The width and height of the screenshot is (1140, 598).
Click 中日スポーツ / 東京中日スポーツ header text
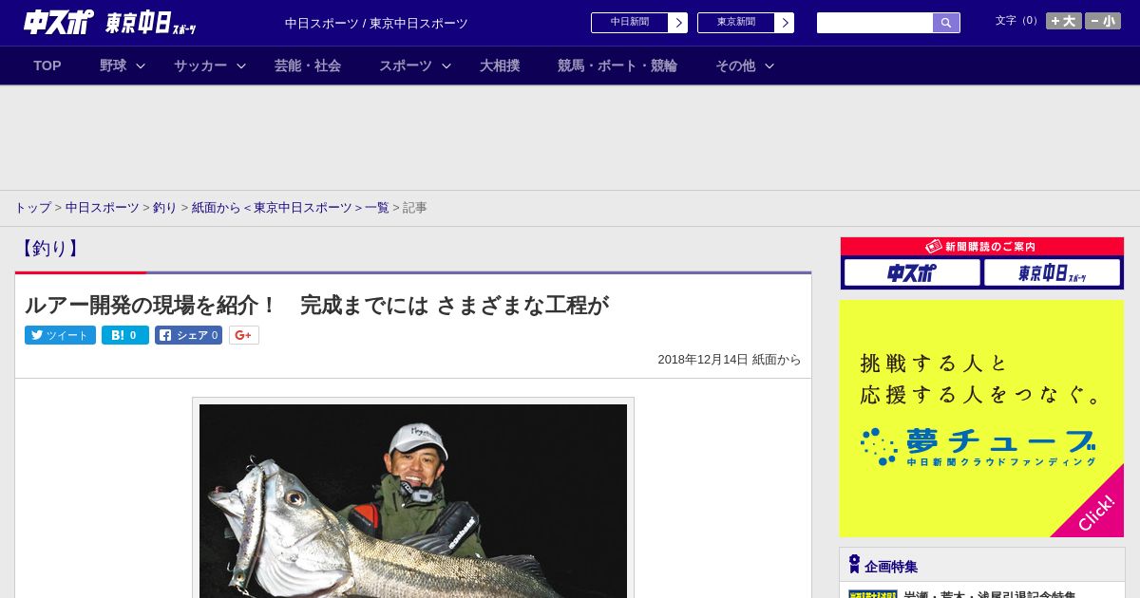[376, 23]
